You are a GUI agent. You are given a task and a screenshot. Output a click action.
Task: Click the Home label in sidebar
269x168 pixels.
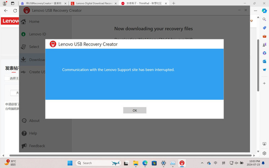[x=34, y=22]
